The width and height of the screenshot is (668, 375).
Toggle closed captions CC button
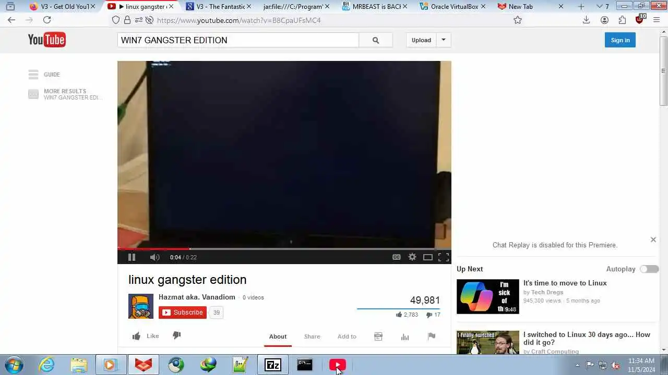tap(397, 257)
